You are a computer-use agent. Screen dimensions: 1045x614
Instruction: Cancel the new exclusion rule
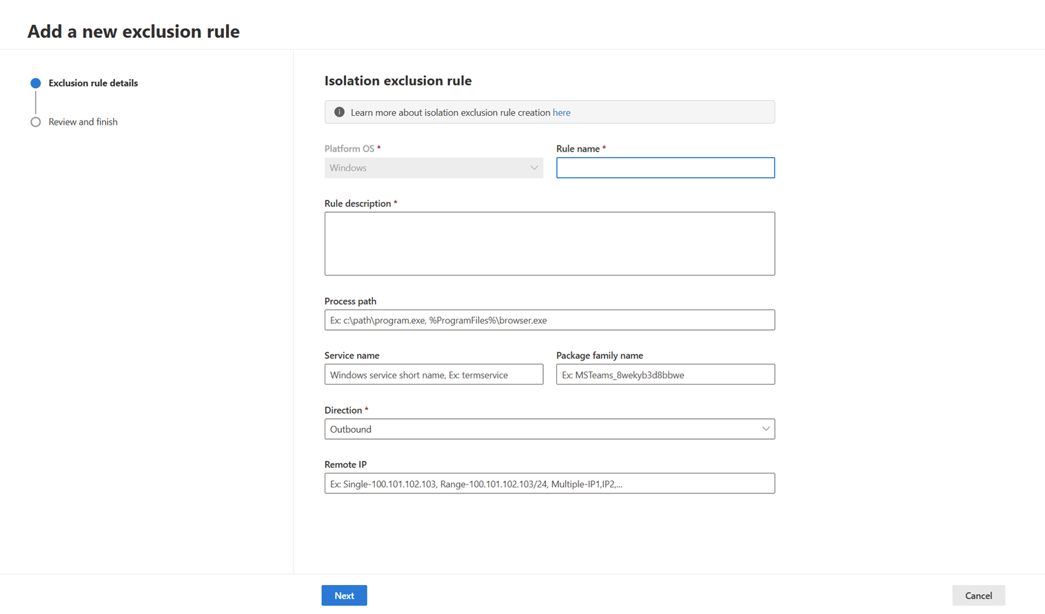(978, 595)
